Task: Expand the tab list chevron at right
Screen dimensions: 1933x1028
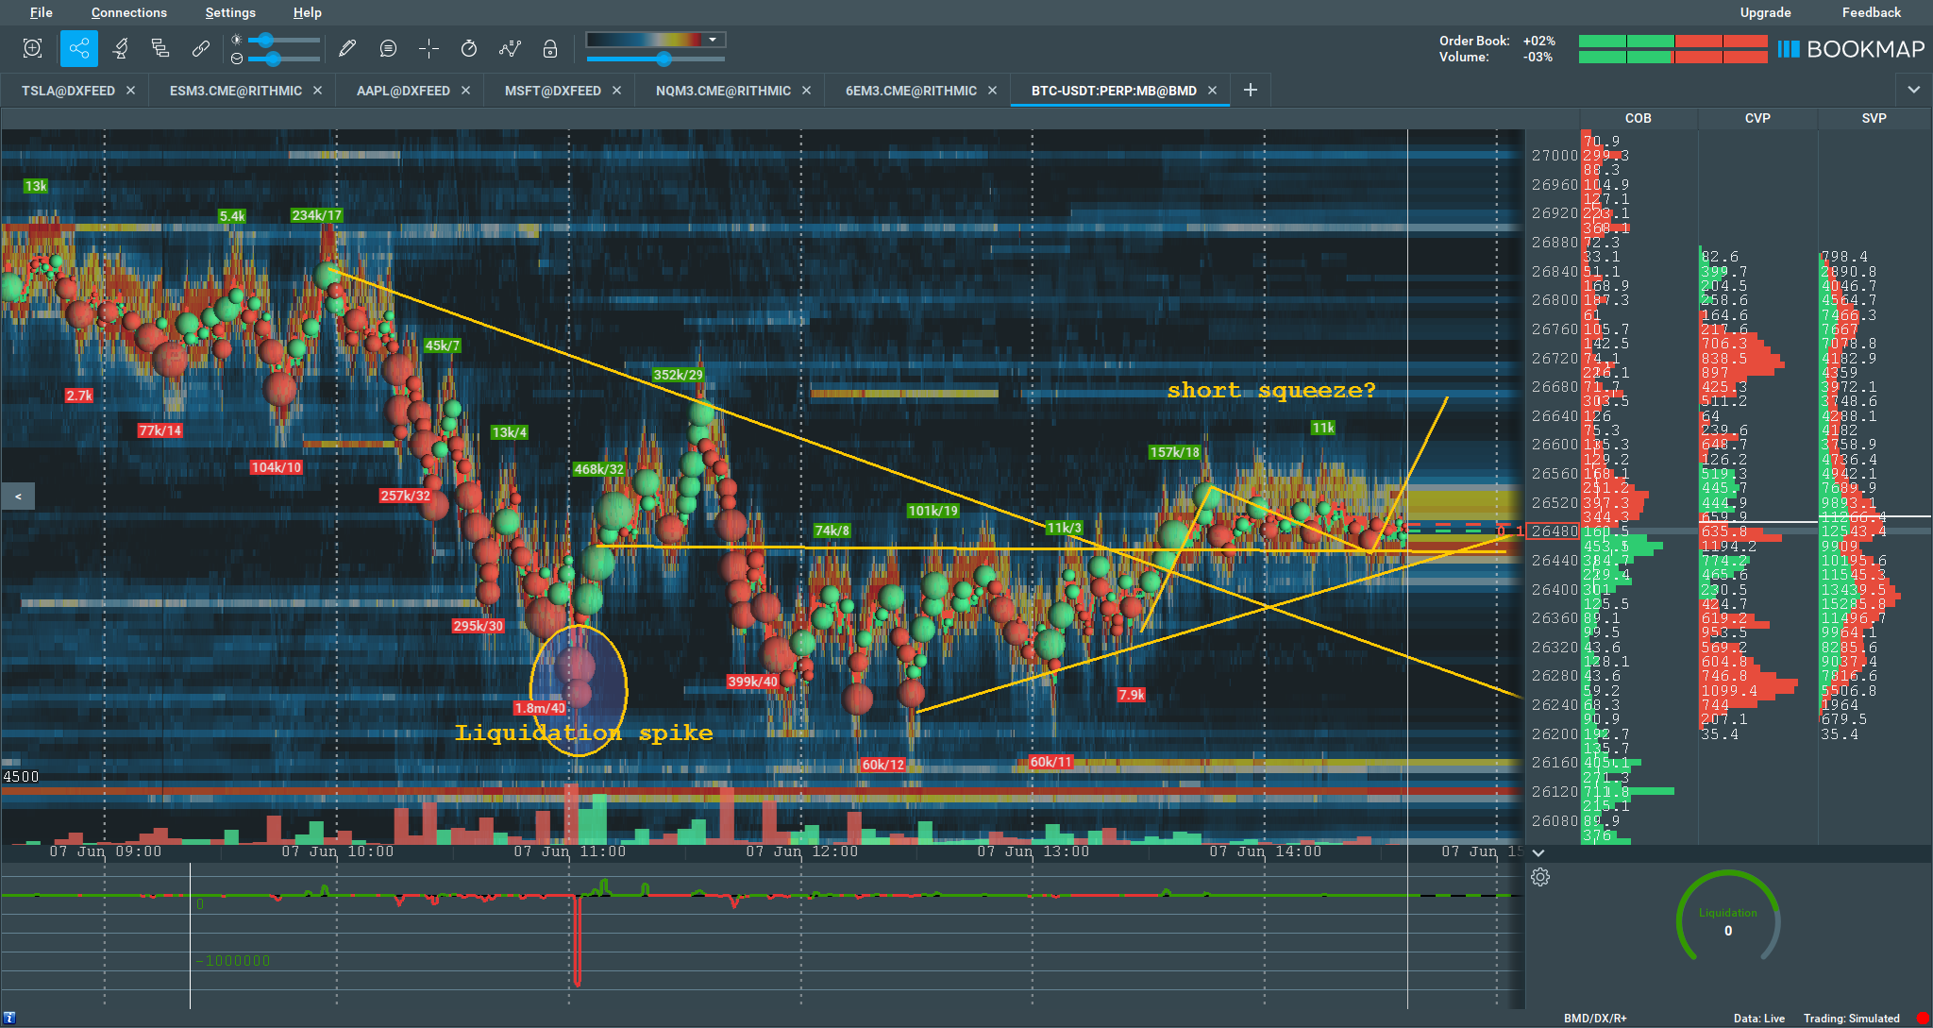Action: [x=1913, y=90]
